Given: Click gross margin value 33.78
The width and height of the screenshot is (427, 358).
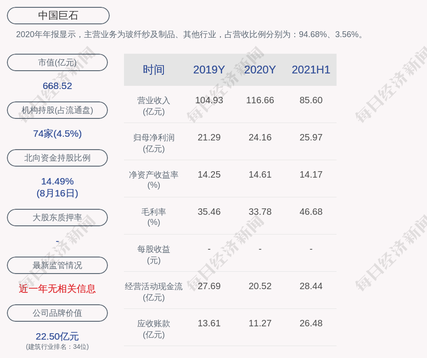Looking at the screenshot, I should (x=260, y=212).
